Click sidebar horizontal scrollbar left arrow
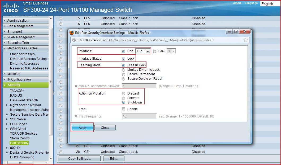The image size is (281, 165). click(x=5, y=163)
